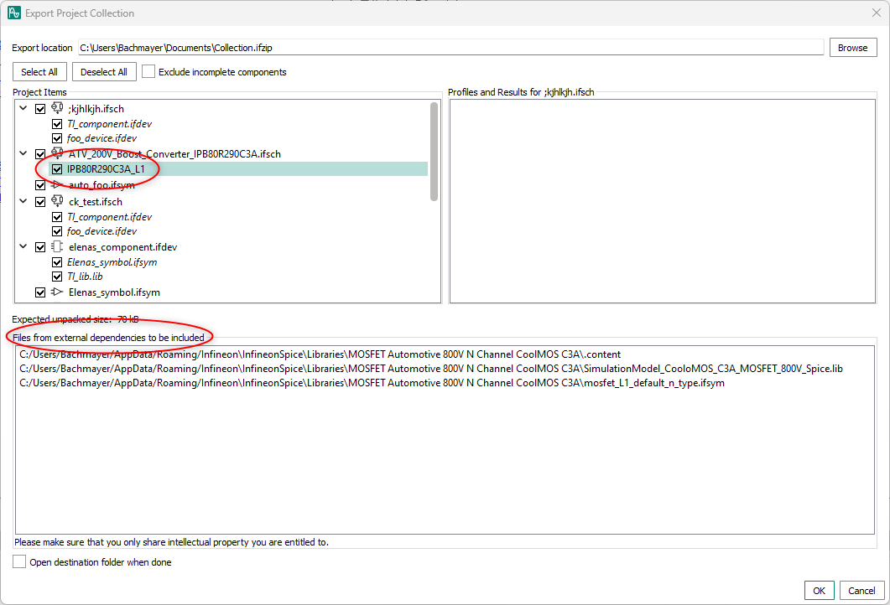Confirm the export with OK
Viewport: 890px width, 605px height.
819,590
